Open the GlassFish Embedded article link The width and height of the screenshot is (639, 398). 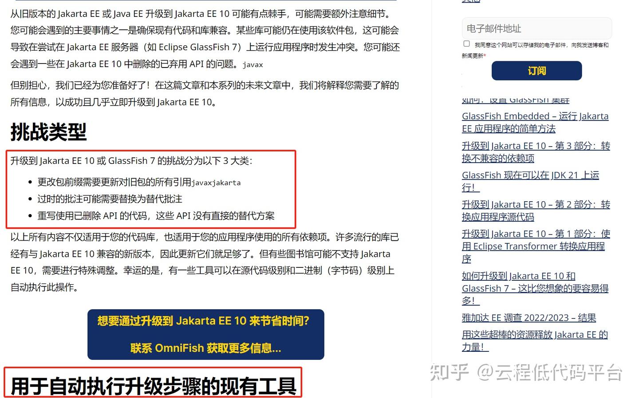(x=535, y=122)
